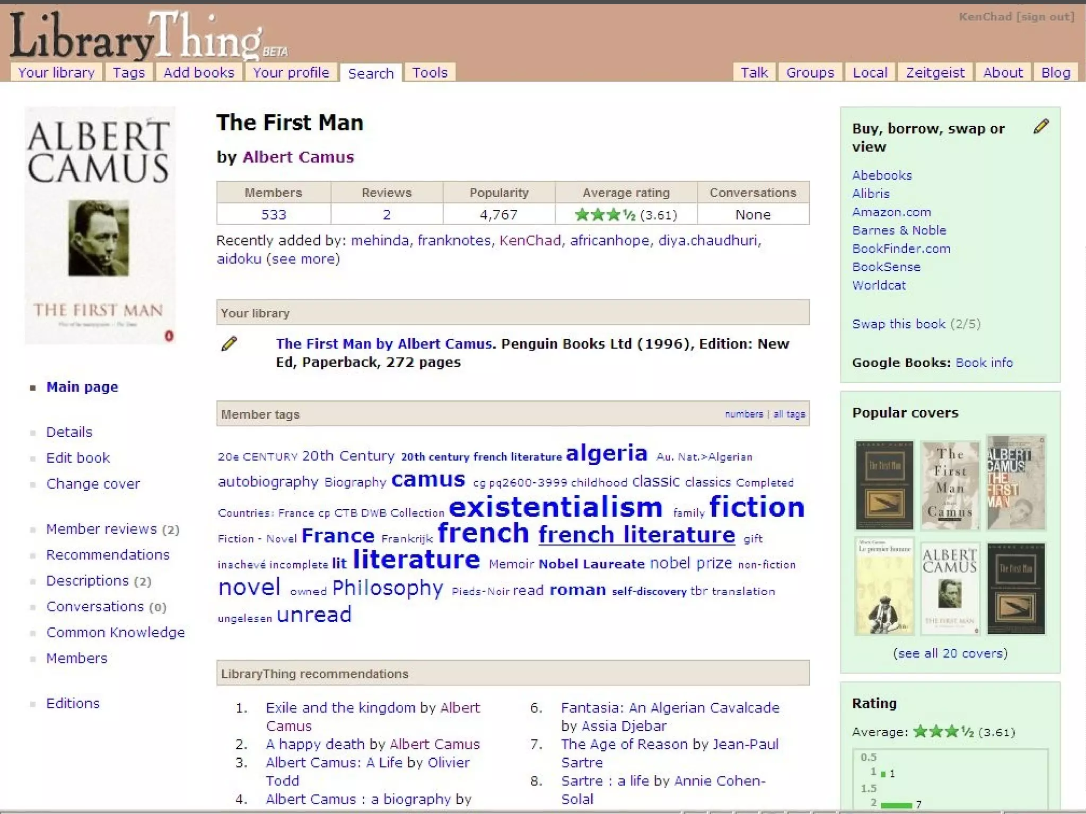Select the red-lettered Albert Camus popular cover
The width and height of the screenshot is (1086, 814).
1015,483
